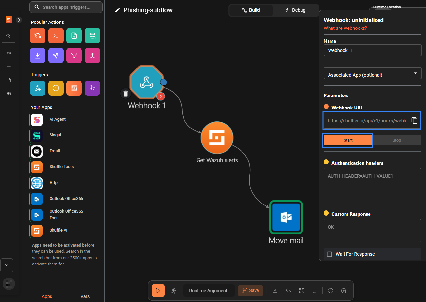The width and height of the screenshot is (426, 302).
Task: Open the Create File popular action
Action: pos(74,36)
